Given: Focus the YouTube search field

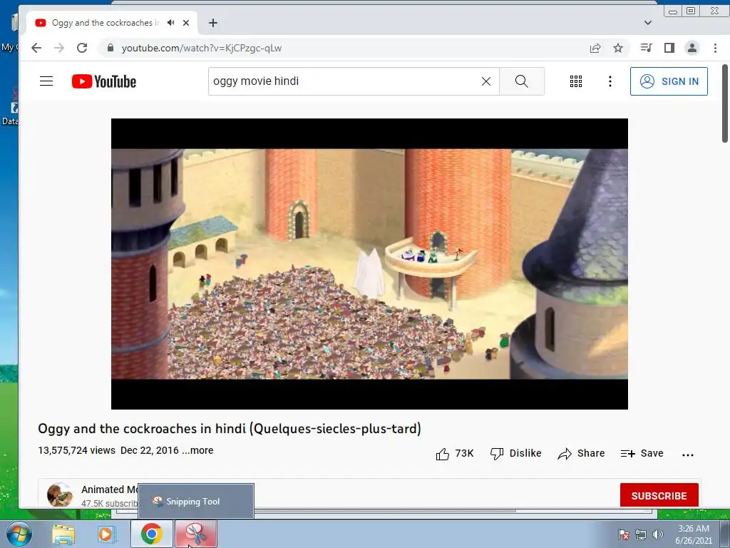Looking at the screenshot, I should tap(344, 81).
